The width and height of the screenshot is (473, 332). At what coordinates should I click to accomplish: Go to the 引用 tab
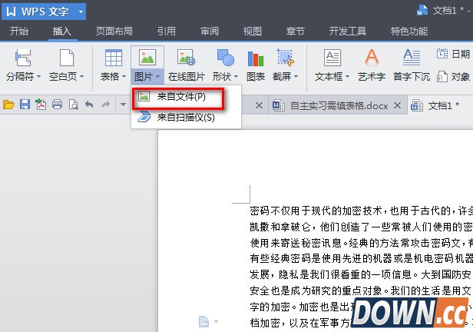coord(166,31)
